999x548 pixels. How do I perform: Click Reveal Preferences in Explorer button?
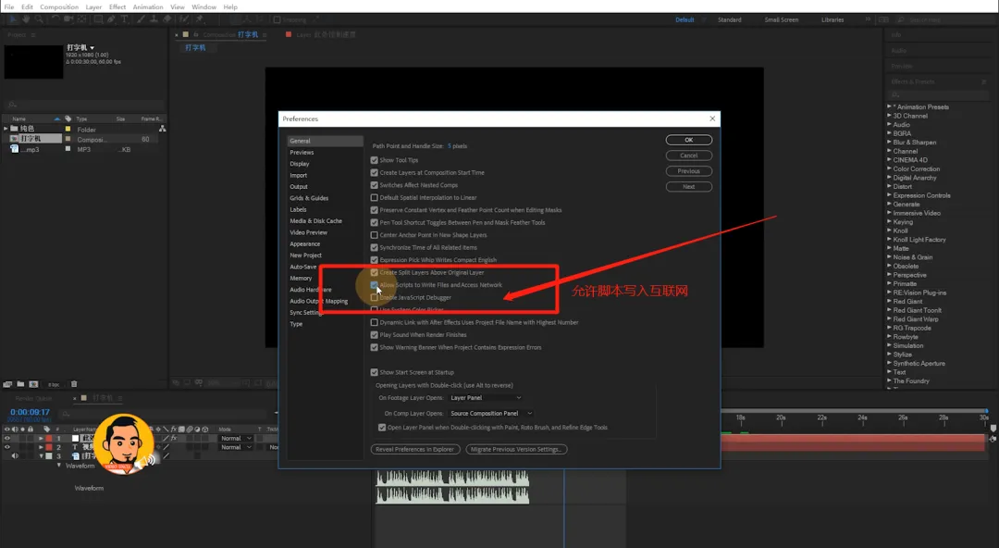(414, 449)
